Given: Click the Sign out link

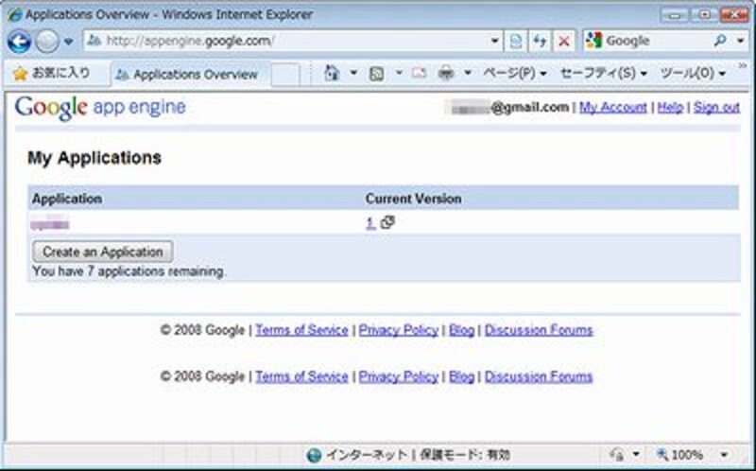Looking at the screenshot, I should [x=717, y=107].
